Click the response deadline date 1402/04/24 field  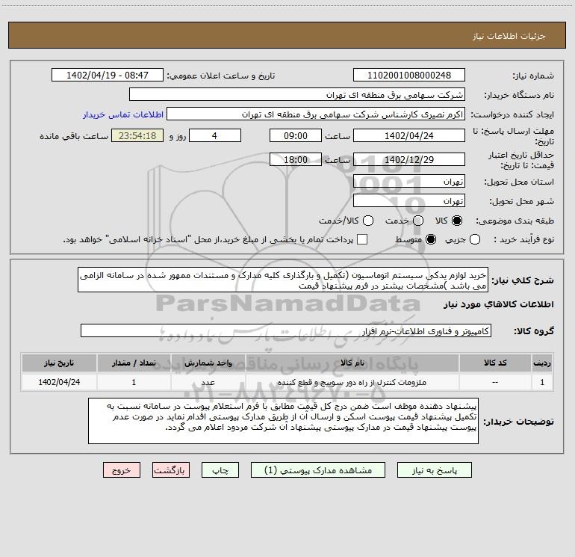[x=409, y=135]
